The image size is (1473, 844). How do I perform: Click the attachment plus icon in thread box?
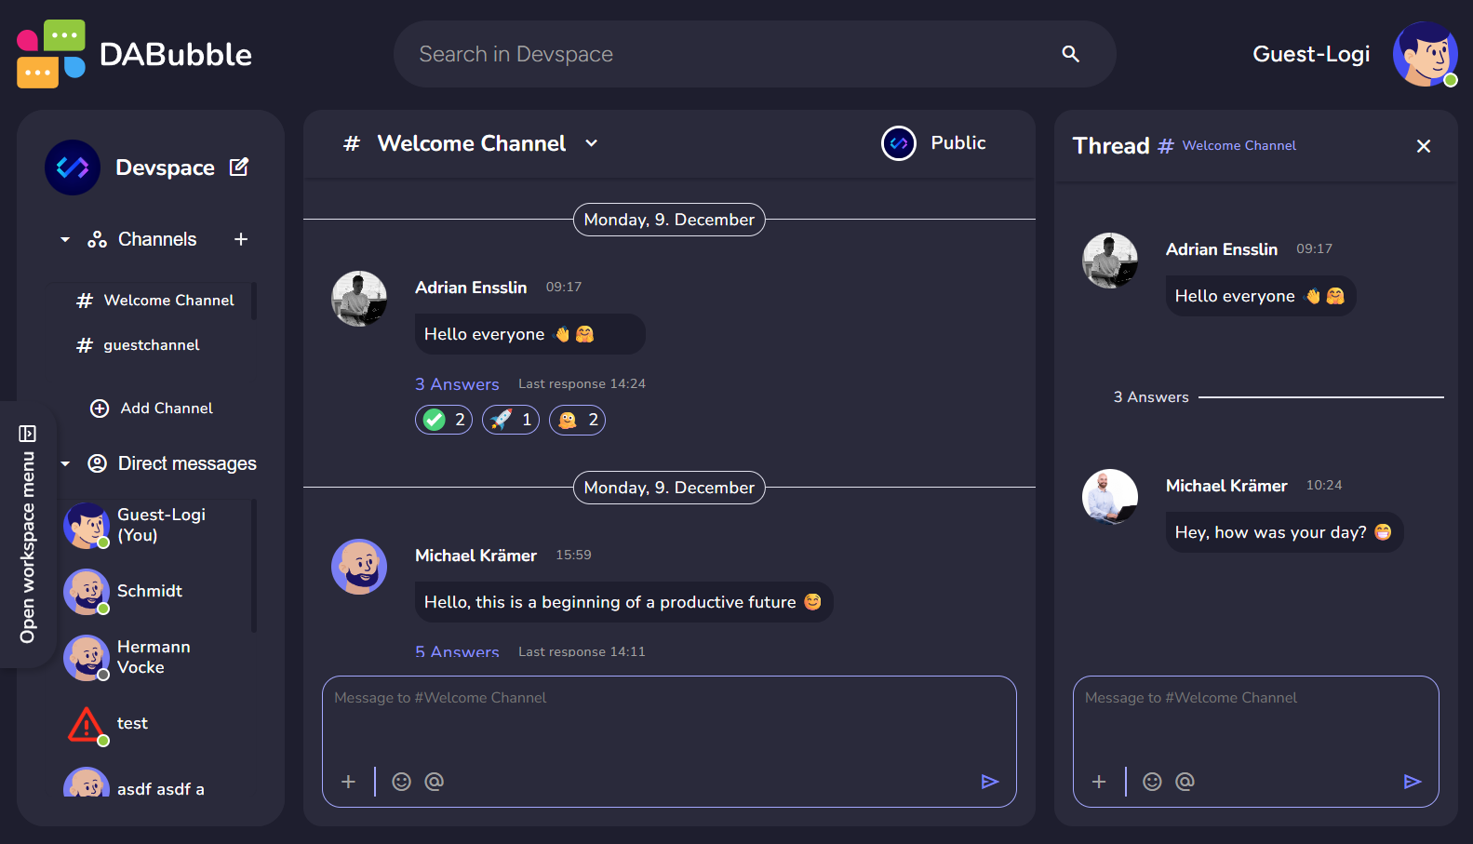1099,782
